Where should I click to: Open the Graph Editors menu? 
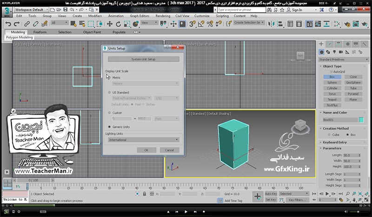(x=139, y=16)
